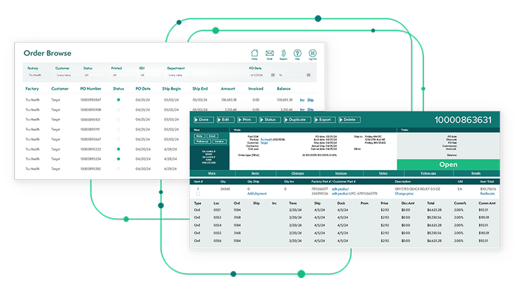Expand the Department filter dropdown
The image size is (515, 290).
[180, 75]
